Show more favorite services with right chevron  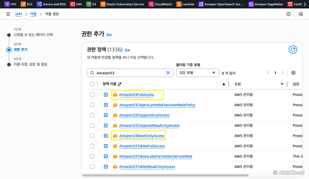click(305, 4)
